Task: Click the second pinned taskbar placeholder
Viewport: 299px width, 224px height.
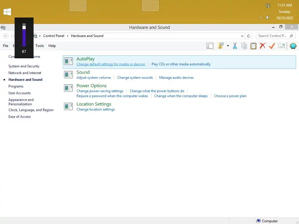Action: point(150,6)
